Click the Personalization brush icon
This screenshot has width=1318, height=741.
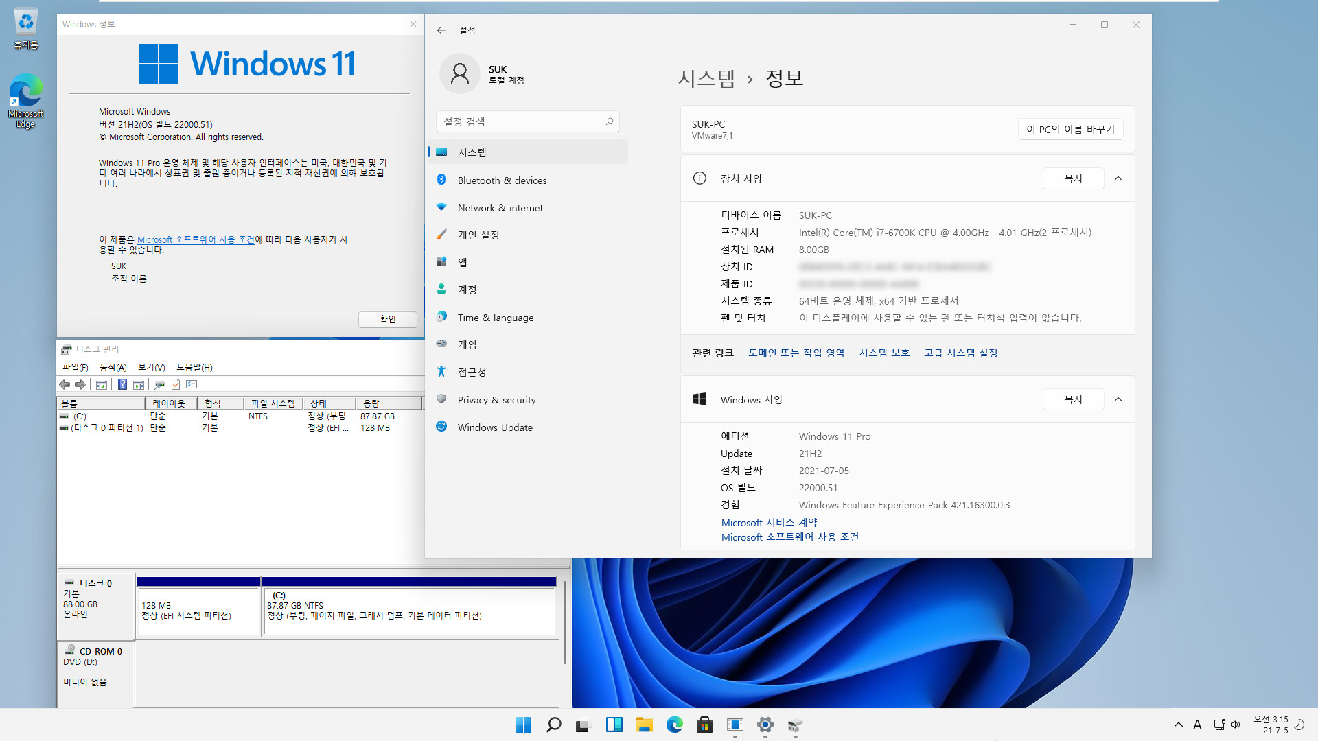[x=441, y=235]
